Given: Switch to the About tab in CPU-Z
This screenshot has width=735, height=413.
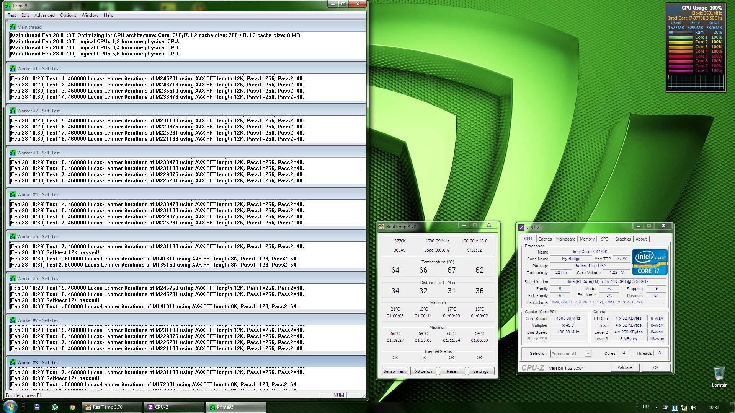Looking at the screenshot, I should click(x=641, y=239).
